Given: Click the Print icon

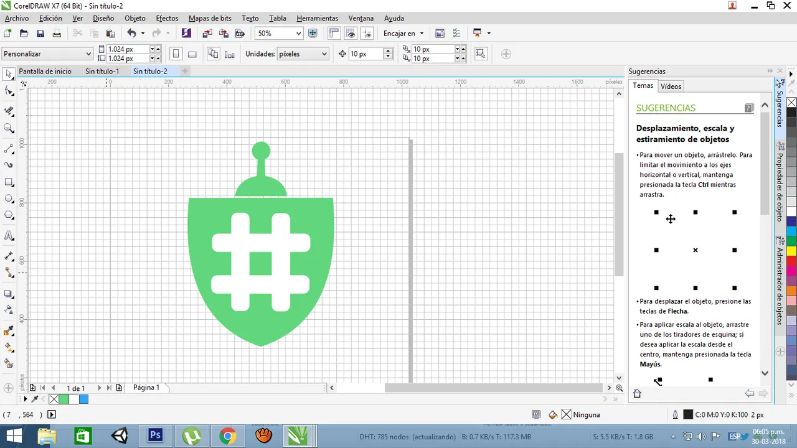Looking at the screenshot, I should click(57, 34).
